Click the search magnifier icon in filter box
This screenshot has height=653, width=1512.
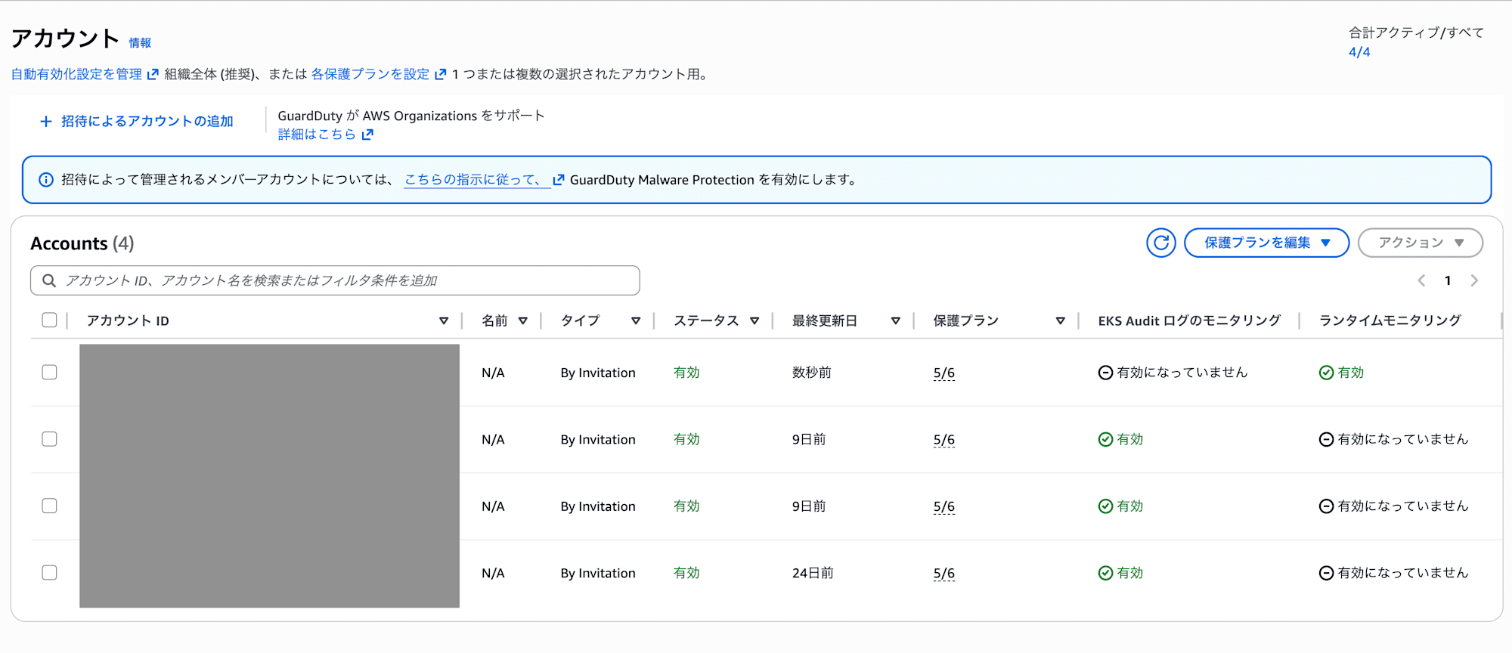click(49, 280)
